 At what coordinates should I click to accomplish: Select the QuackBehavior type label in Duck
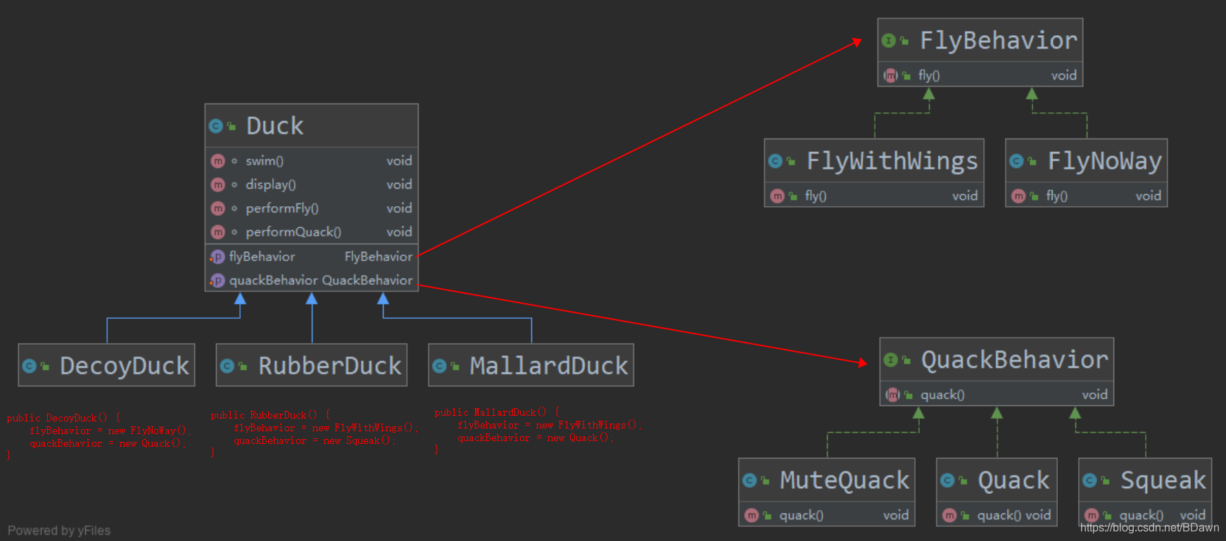point(367,281)
